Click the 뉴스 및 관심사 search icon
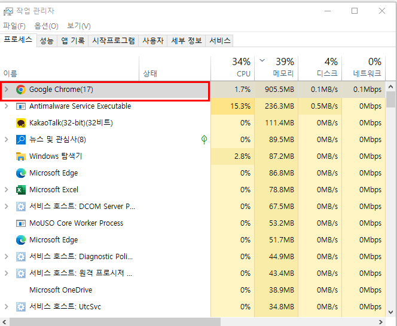Viewport: 397px width, 326px height. point(21,140)
